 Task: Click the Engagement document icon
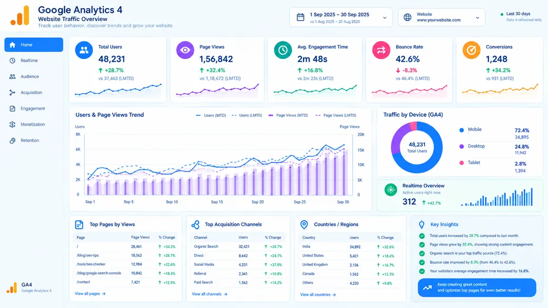12,108
